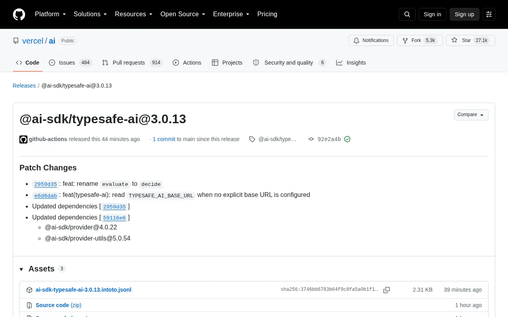
Task: Click the tag icon next to @ai-sdk/type…
Action: [252, 139]
